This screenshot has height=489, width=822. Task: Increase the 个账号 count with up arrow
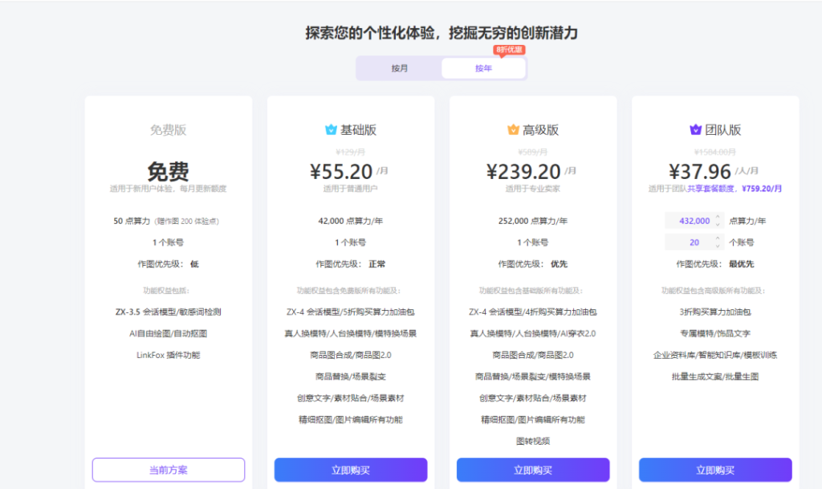point(717,238)
